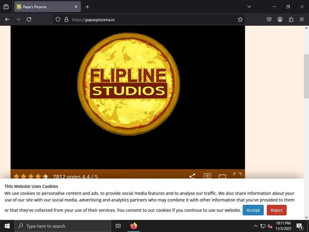Open a new tab with the plus button
Image resolution: width=309 pixels, height=232 pixels.
pyautogui.click(x=87, y=7)
